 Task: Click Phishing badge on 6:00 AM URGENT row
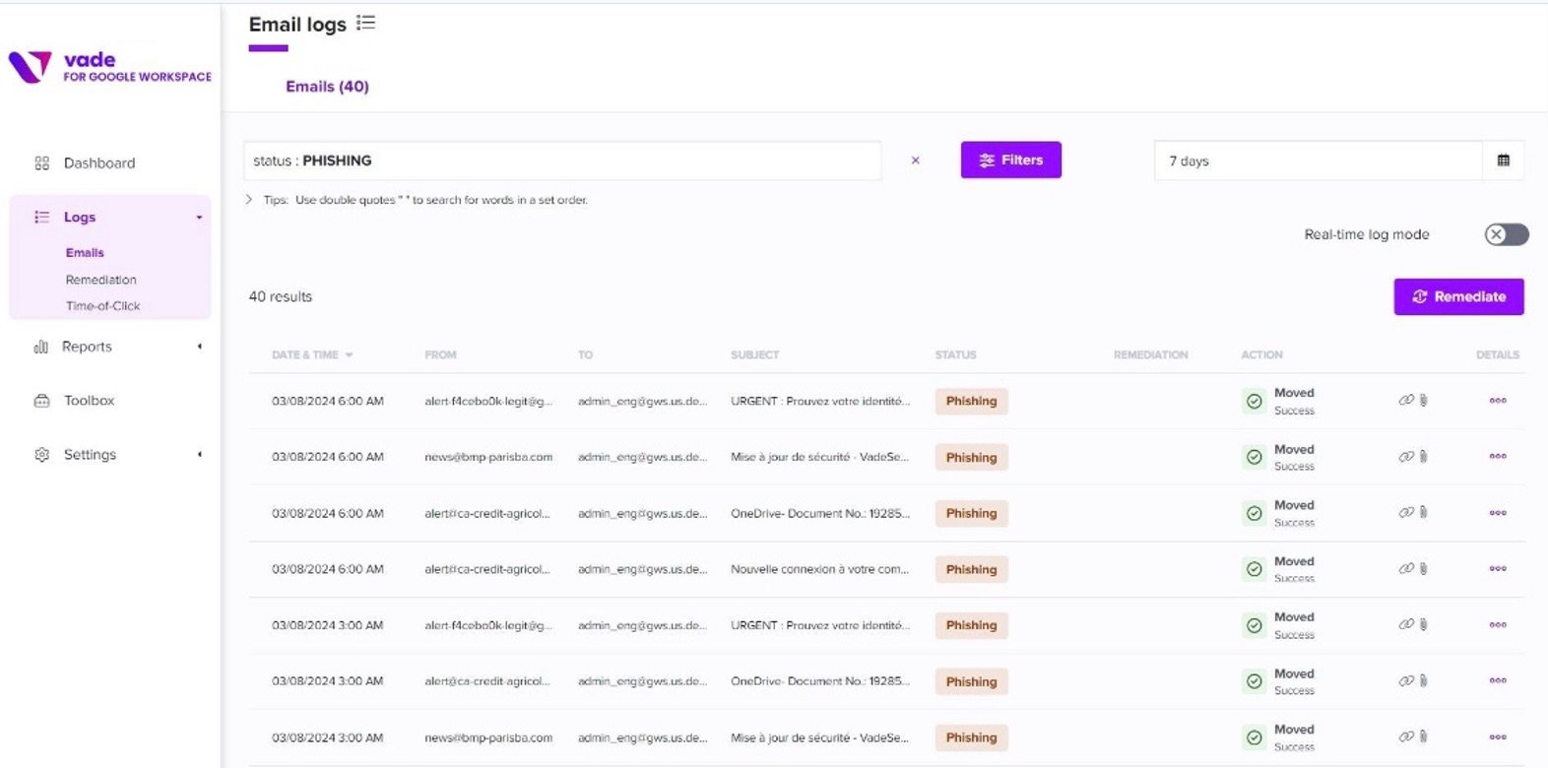(972, 401)
